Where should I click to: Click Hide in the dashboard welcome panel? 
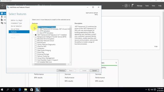156,47
